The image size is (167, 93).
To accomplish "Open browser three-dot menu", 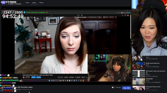I will click(x=130, y=13).
